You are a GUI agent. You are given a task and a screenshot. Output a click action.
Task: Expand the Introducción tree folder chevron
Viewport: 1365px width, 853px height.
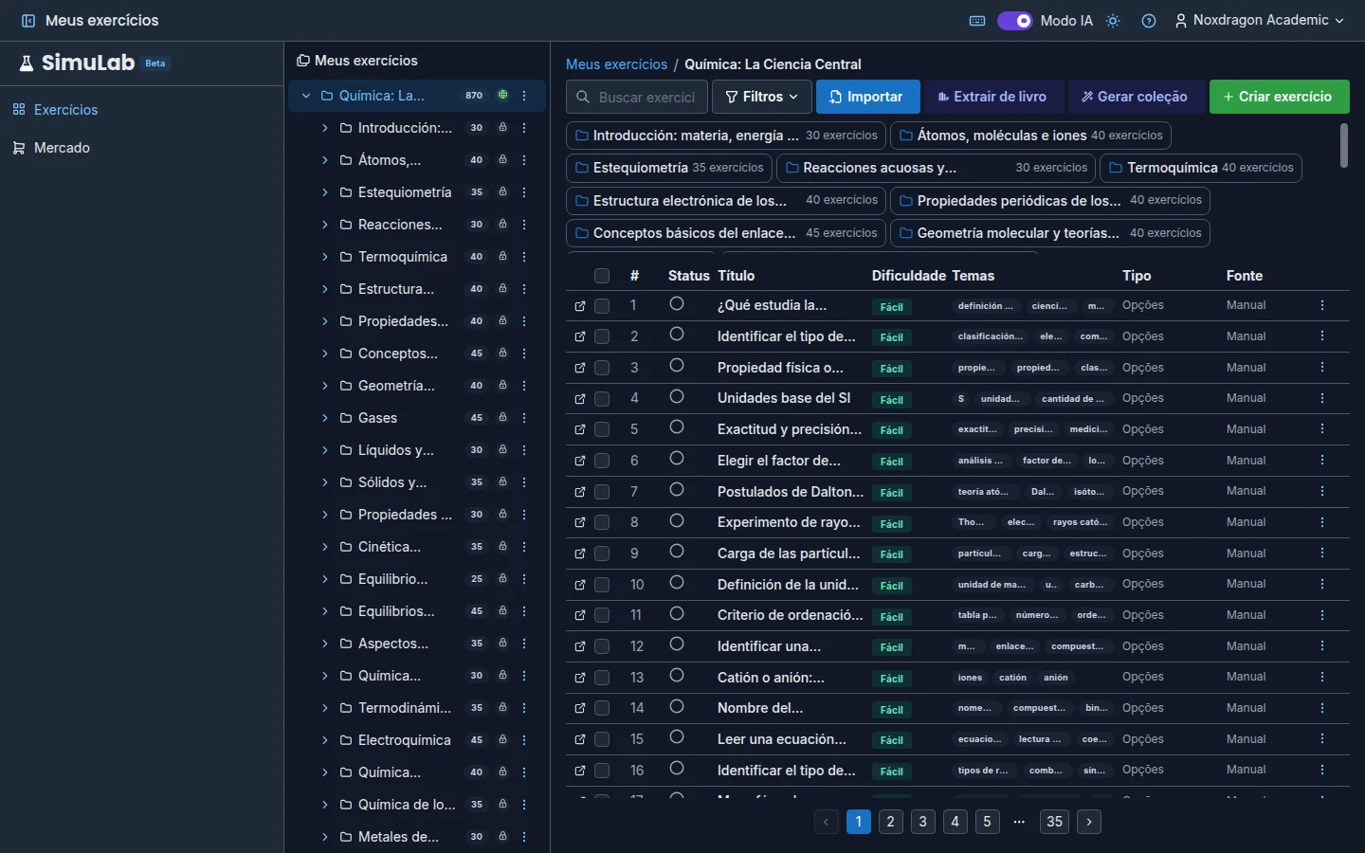(324, 128)
